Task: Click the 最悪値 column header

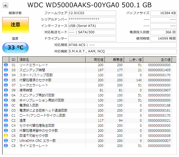Action: [x=115, y=60]
